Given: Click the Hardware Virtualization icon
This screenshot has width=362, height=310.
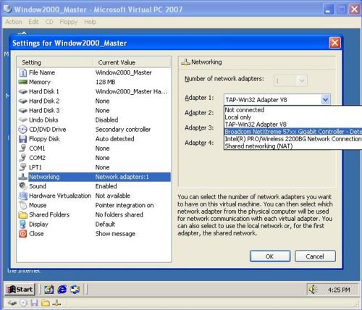Looking at the screenshot, I should 23,196.
